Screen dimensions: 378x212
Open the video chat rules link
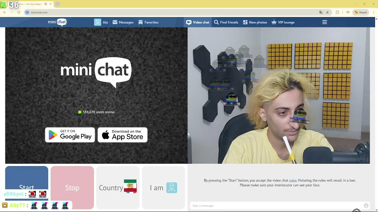(293, 180)
